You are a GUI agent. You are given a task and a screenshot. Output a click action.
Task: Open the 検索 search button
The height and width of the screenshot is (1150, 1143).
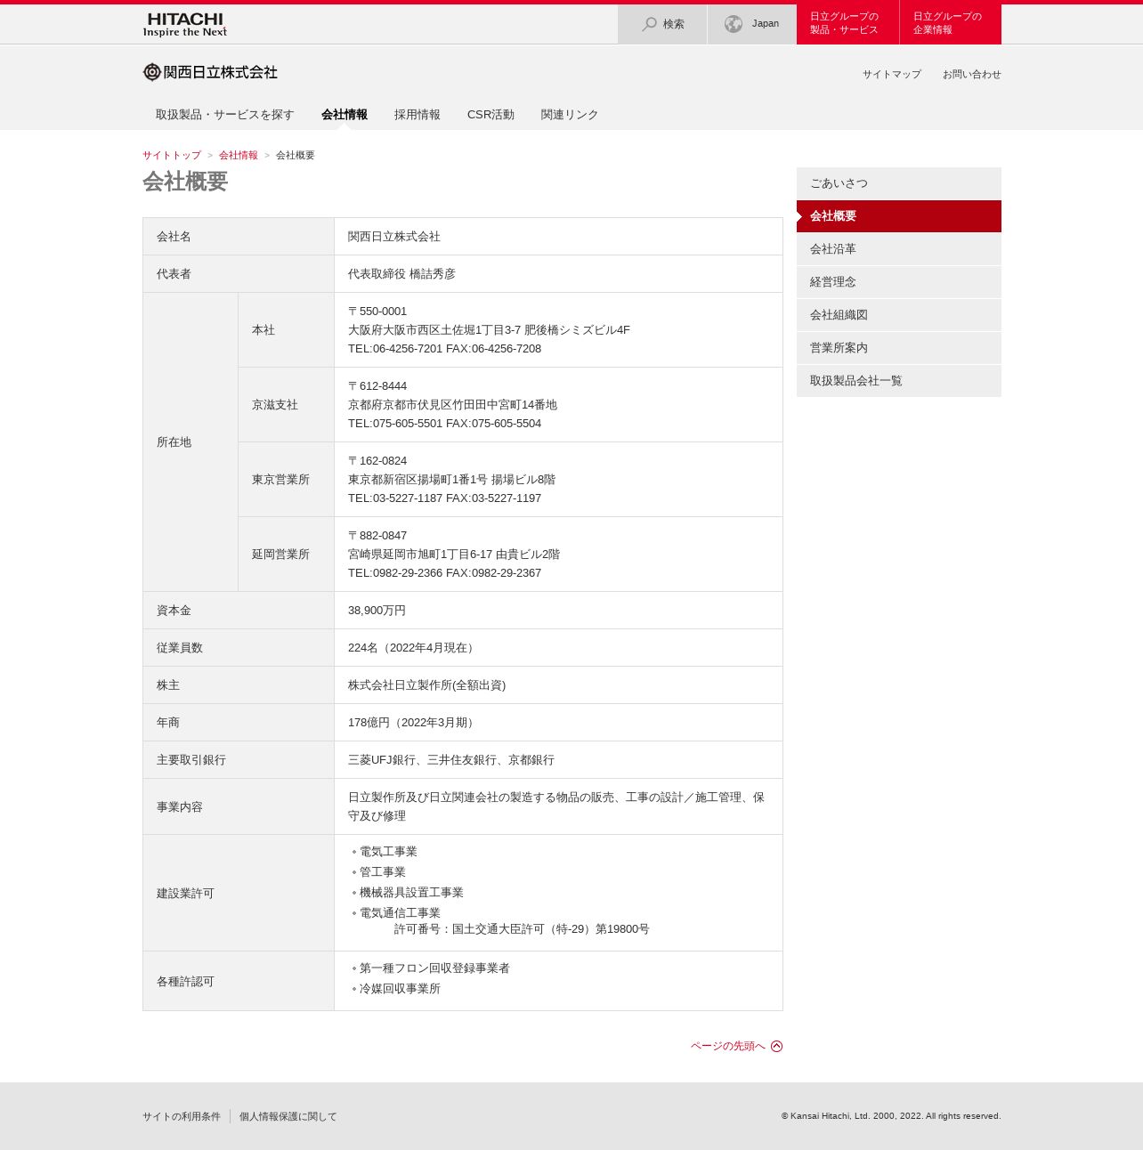tap(662, 24)
